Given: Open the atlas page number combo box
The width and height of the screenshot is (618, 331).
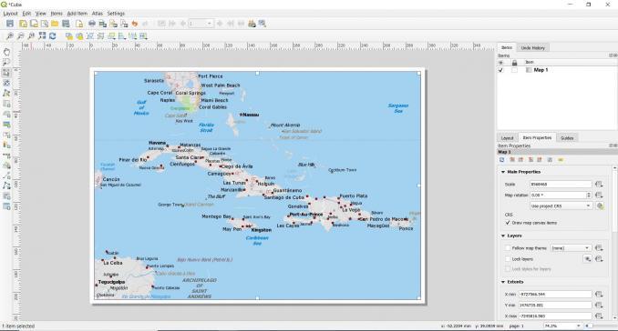Looking at the screenshot, I should (201, 24).
